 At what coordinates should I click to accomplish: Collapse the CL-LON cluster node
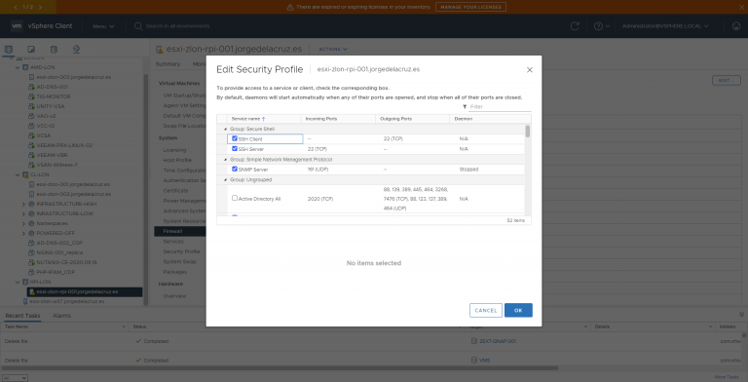[18, 174]
